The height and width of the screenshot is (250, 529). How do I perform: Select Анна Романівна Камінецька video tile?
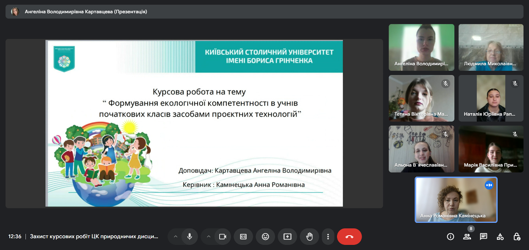tap(456, 200)
